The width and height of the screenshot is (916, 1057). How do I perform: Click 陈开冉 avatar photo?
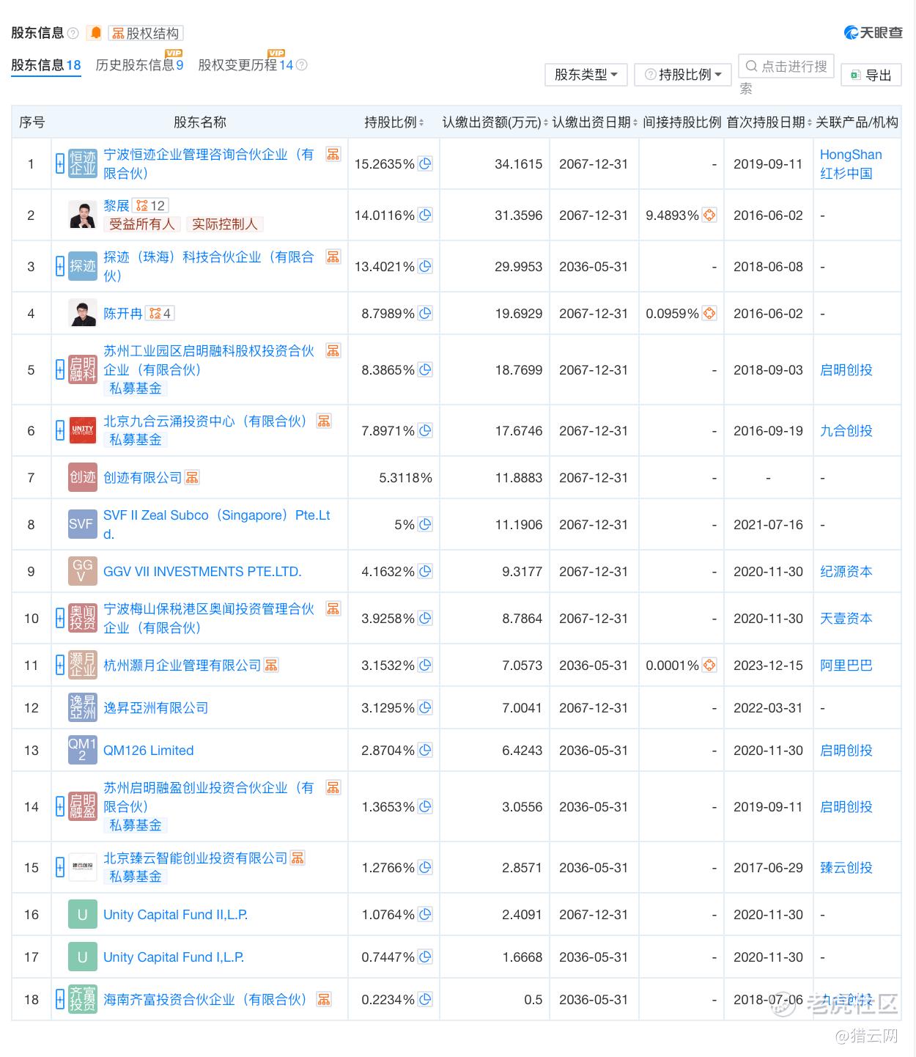(82, 314)
